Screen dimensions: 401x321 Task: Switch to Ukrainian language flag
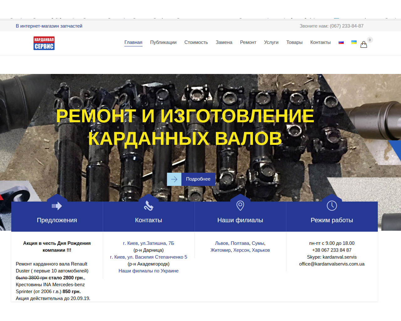pos(354,42)
